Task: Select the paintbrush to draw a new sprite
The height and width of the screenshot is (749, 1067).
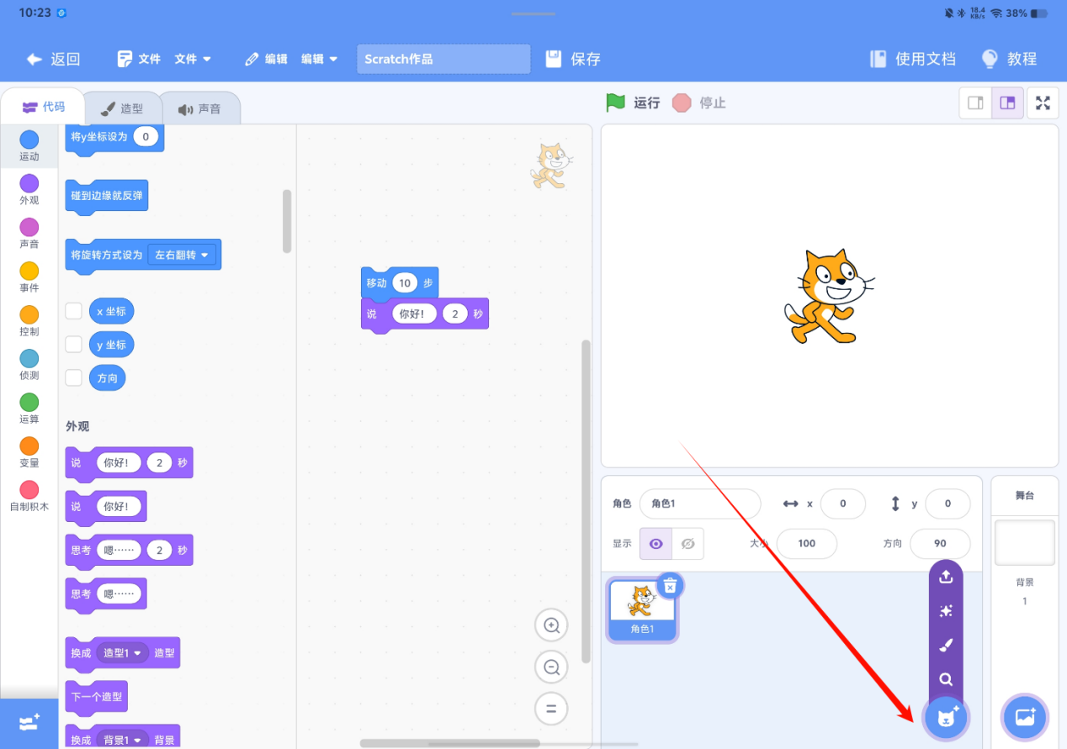Action: (945, 645)
